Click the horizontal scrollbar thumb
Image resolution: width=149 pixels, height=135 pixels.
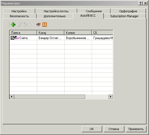pos(50,97)
